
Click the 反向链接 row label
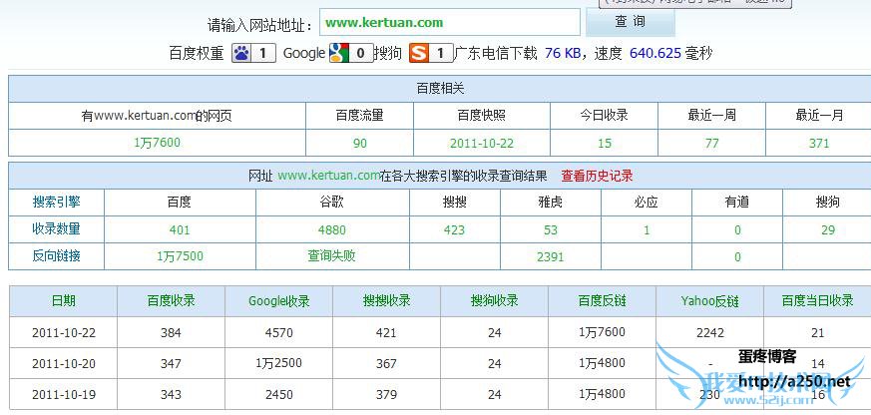click(56, 255)
